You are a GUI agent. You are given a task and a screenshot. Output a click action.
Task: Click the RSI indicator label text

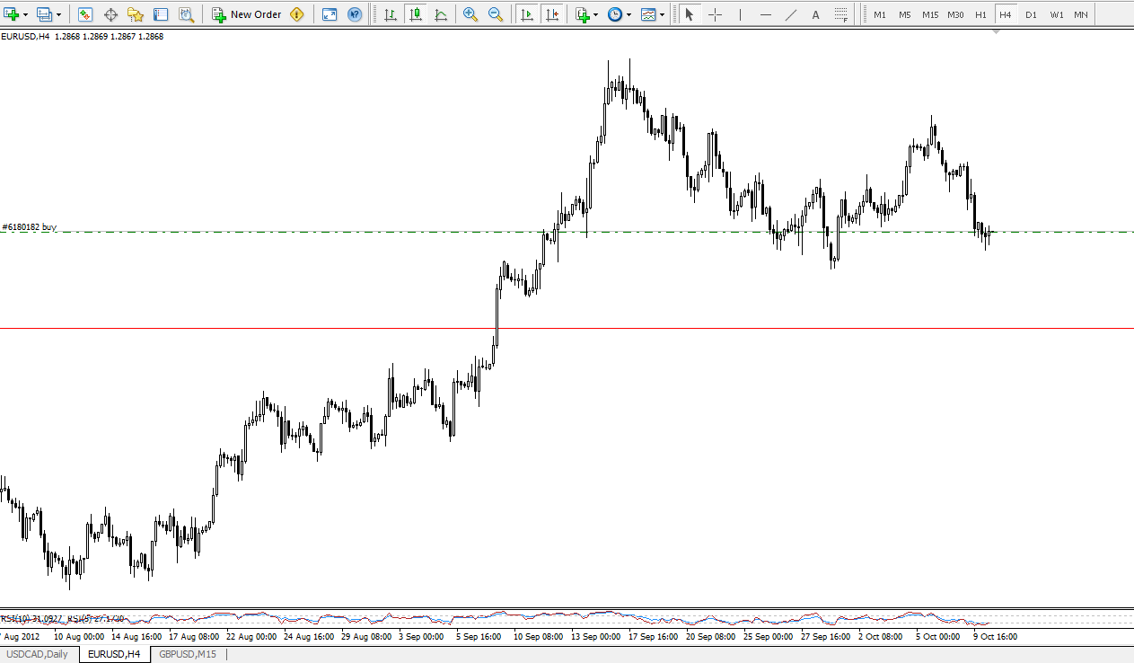coord(62,618)
